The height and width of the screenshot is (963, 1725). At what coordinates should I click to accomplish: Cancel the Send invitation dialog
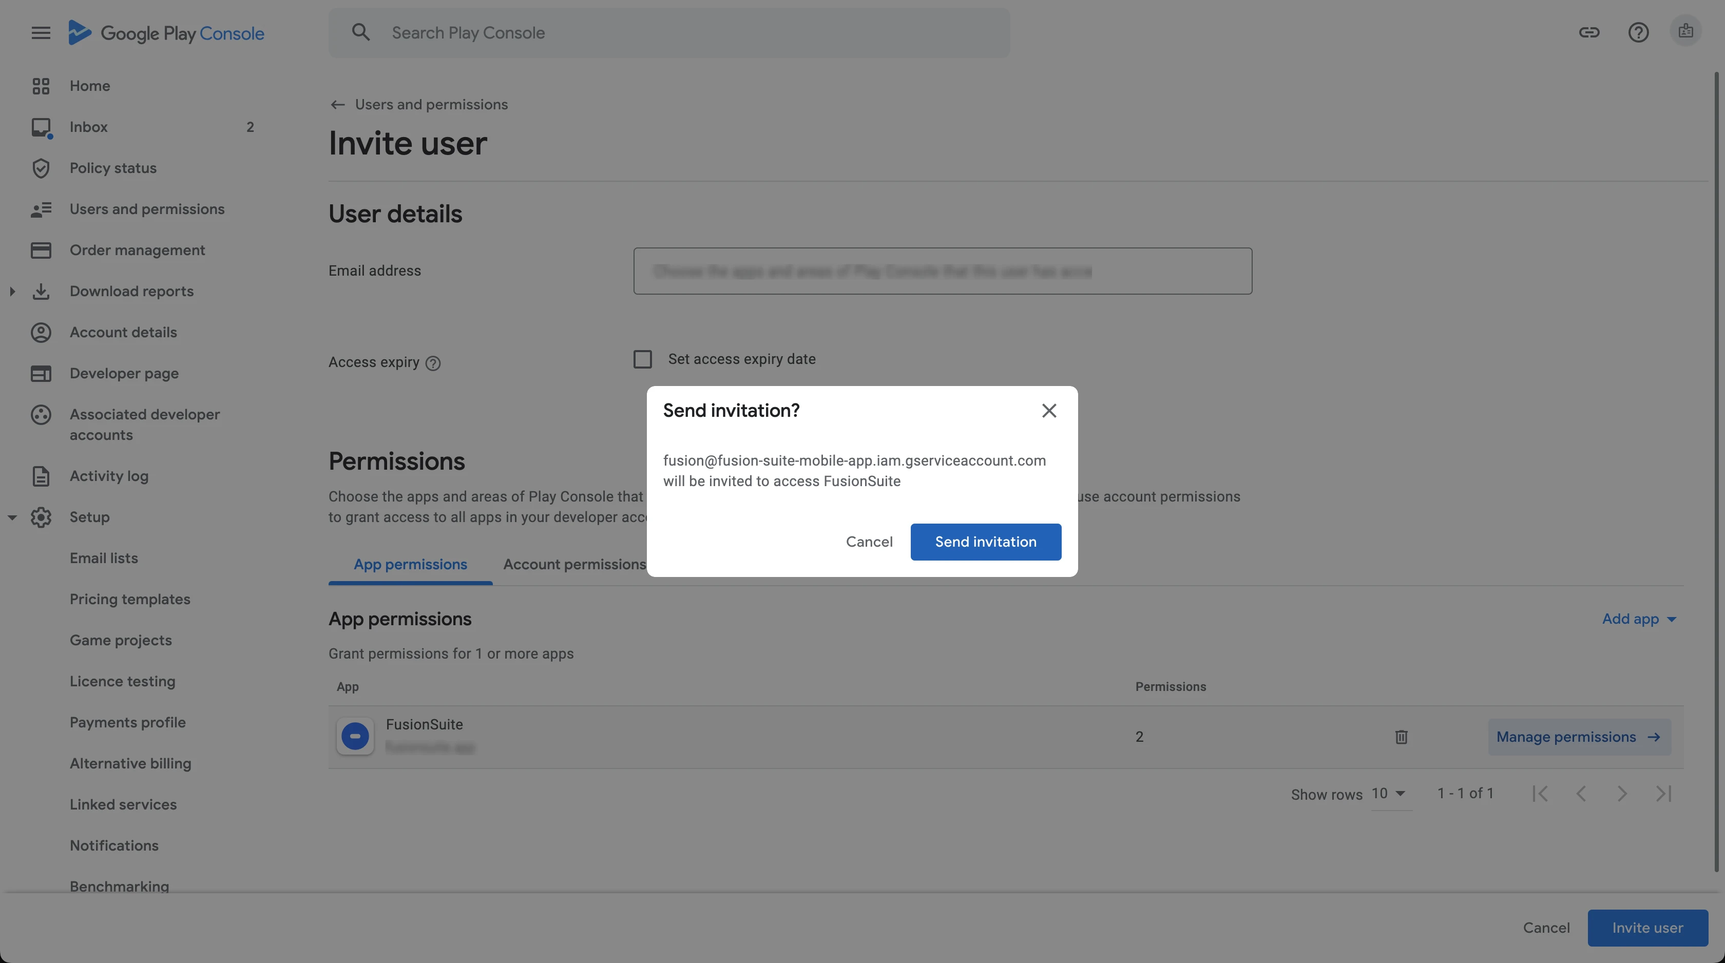tap(869, 542)
